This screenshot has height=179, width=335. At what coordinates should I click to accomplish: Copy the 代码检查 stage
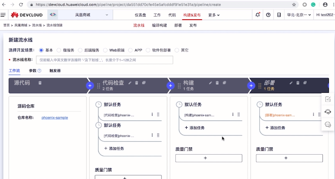(144, 83)
